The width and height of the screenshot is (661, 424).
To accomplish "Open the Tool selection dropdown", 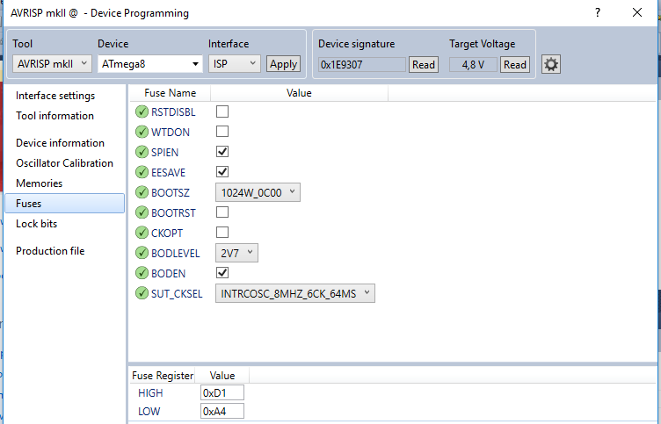I will (x=53, y=63).
